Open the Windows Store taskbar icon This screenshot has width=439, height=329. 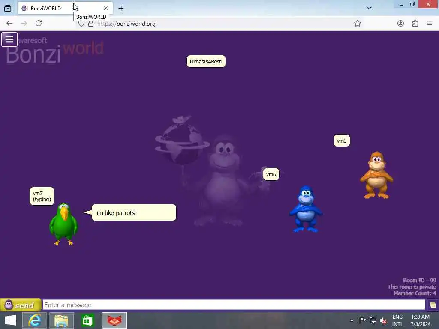(87, 320)
